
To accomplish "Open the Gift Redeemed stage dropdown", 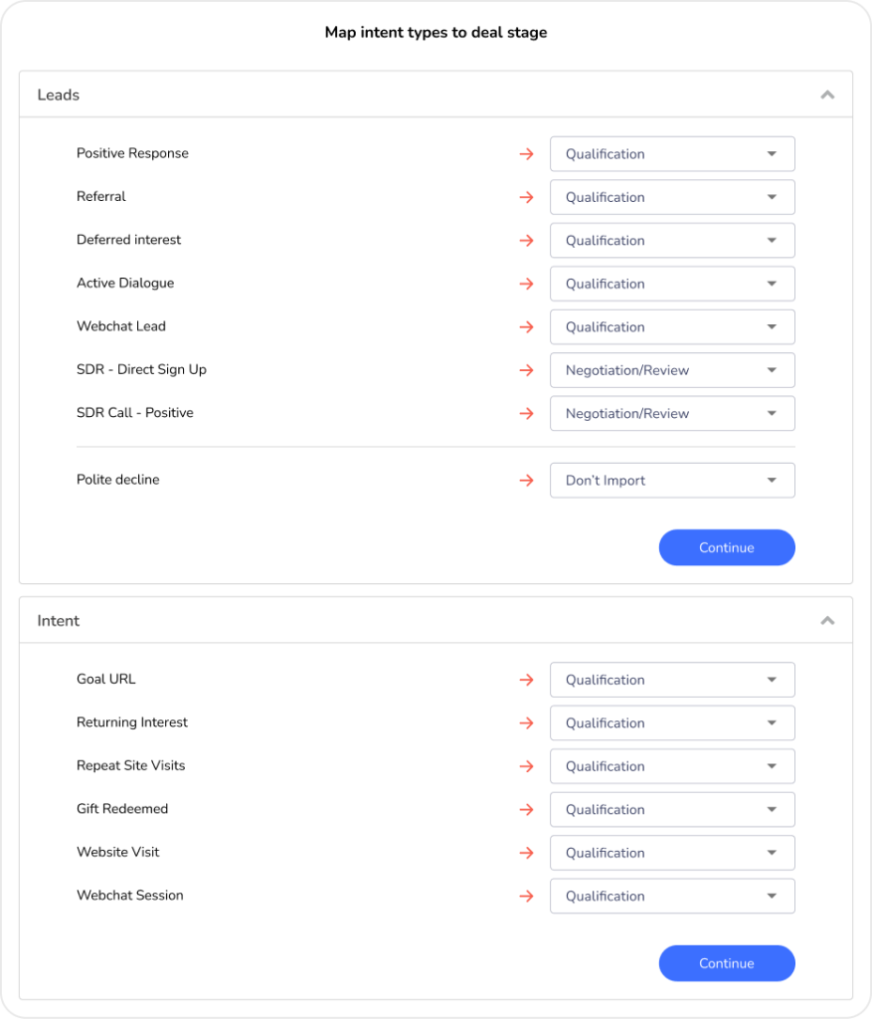I will 672,810.
